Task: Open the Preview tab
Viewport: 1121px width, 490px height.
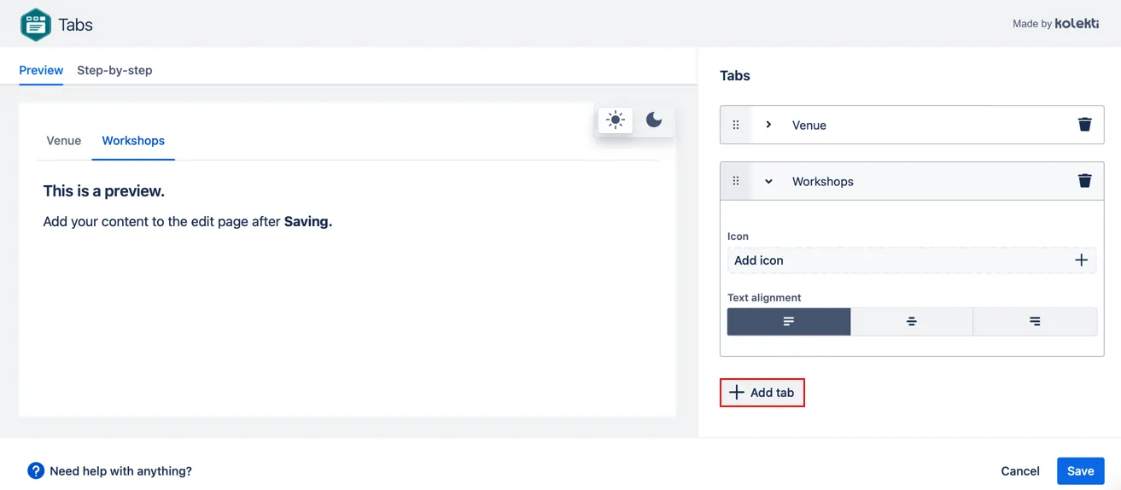Action: [41, 70]
